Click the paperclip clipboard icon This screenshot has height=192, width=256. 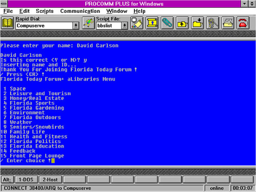pos(167,23)
